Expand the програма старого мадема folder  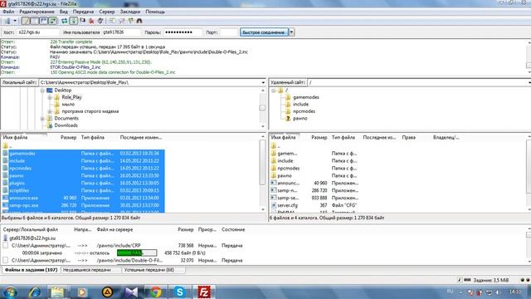[x=50, y=111]
